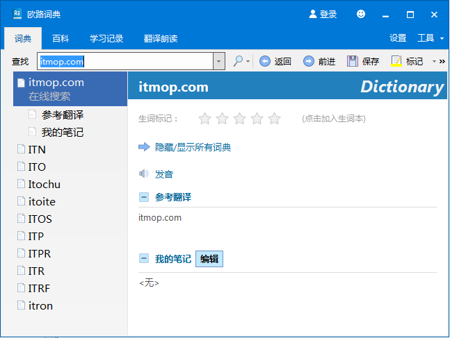The image size is (450, 338).
Task: Click the Save (保存) floppy disk icon
Action: coord(353,61)
